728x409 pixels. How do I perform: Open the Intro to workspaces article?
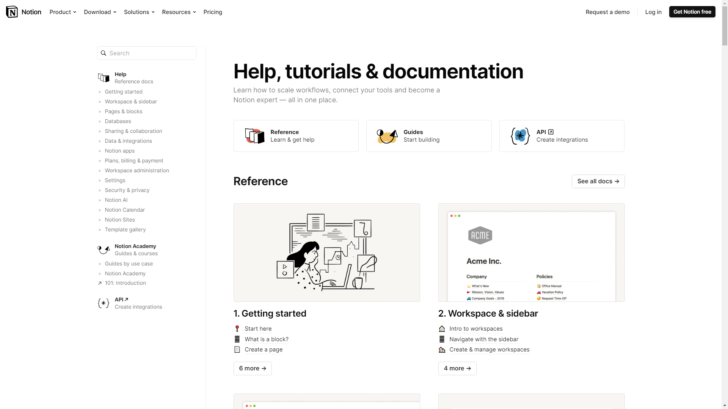click(476, 329)
